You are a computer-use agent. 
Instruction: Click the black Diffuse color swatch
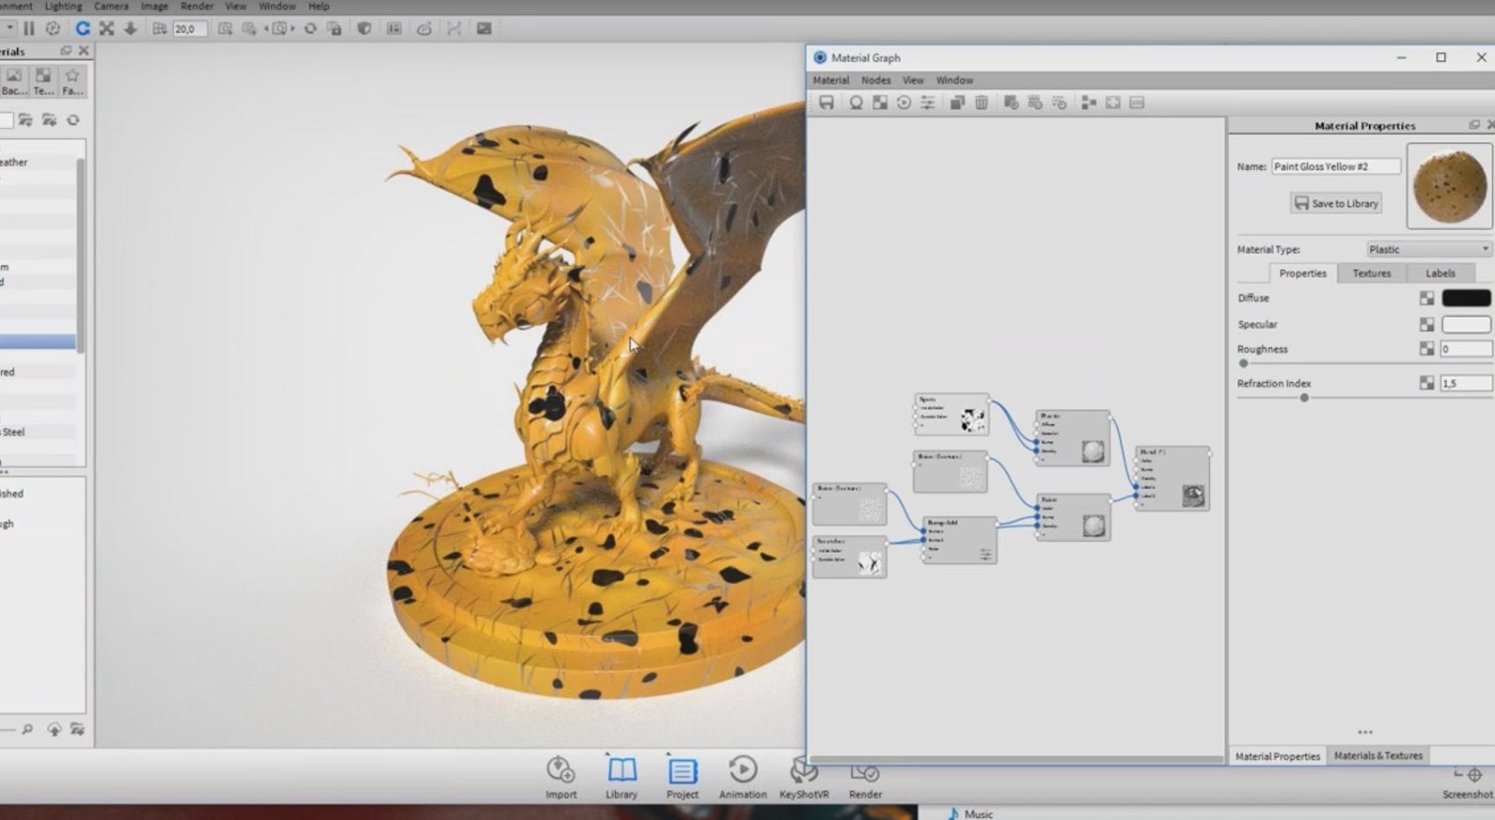(x=1466, y=298)
